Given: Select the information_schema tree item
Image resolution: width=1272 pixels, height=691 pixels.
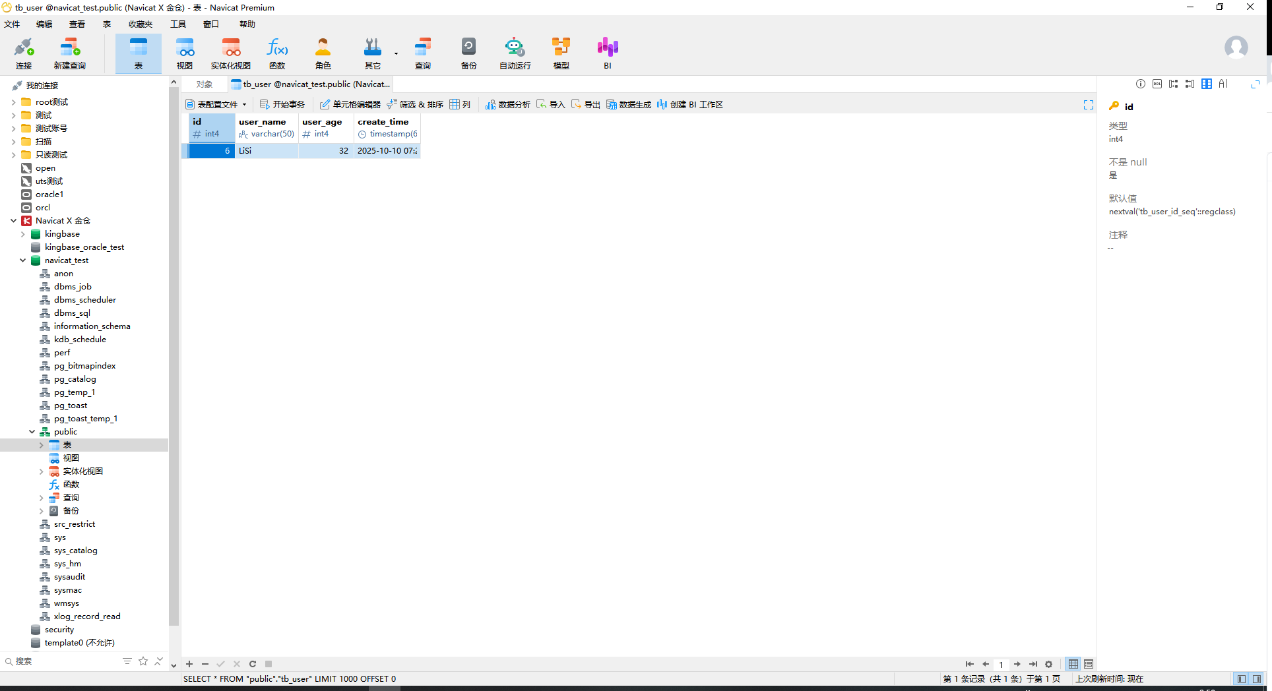Looking at the screenshot, I should pos(92,326).
